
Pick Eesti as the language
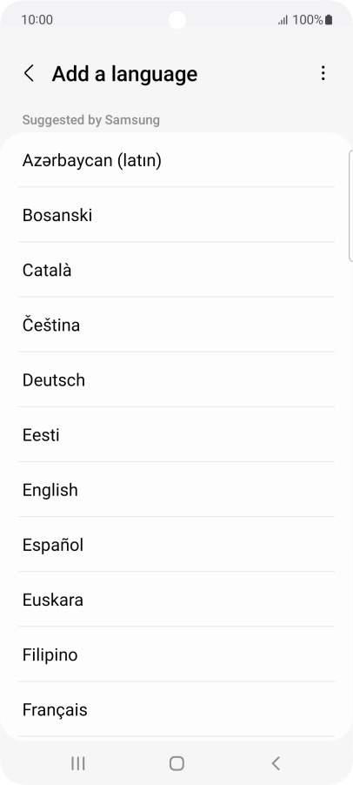[176, 434]
